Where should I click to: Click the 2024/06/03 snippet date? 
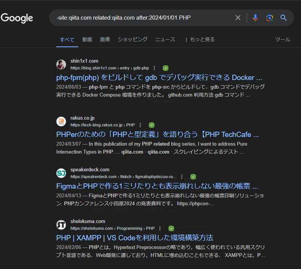(x=69, y=87)
